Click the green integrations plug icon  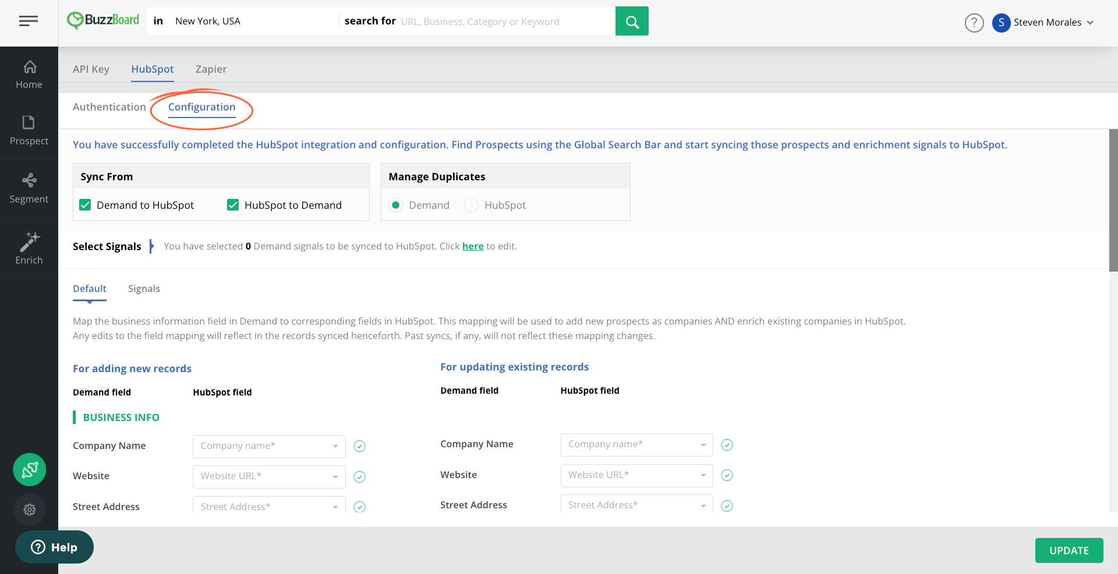pyautogui.click(x=30, y=469)
